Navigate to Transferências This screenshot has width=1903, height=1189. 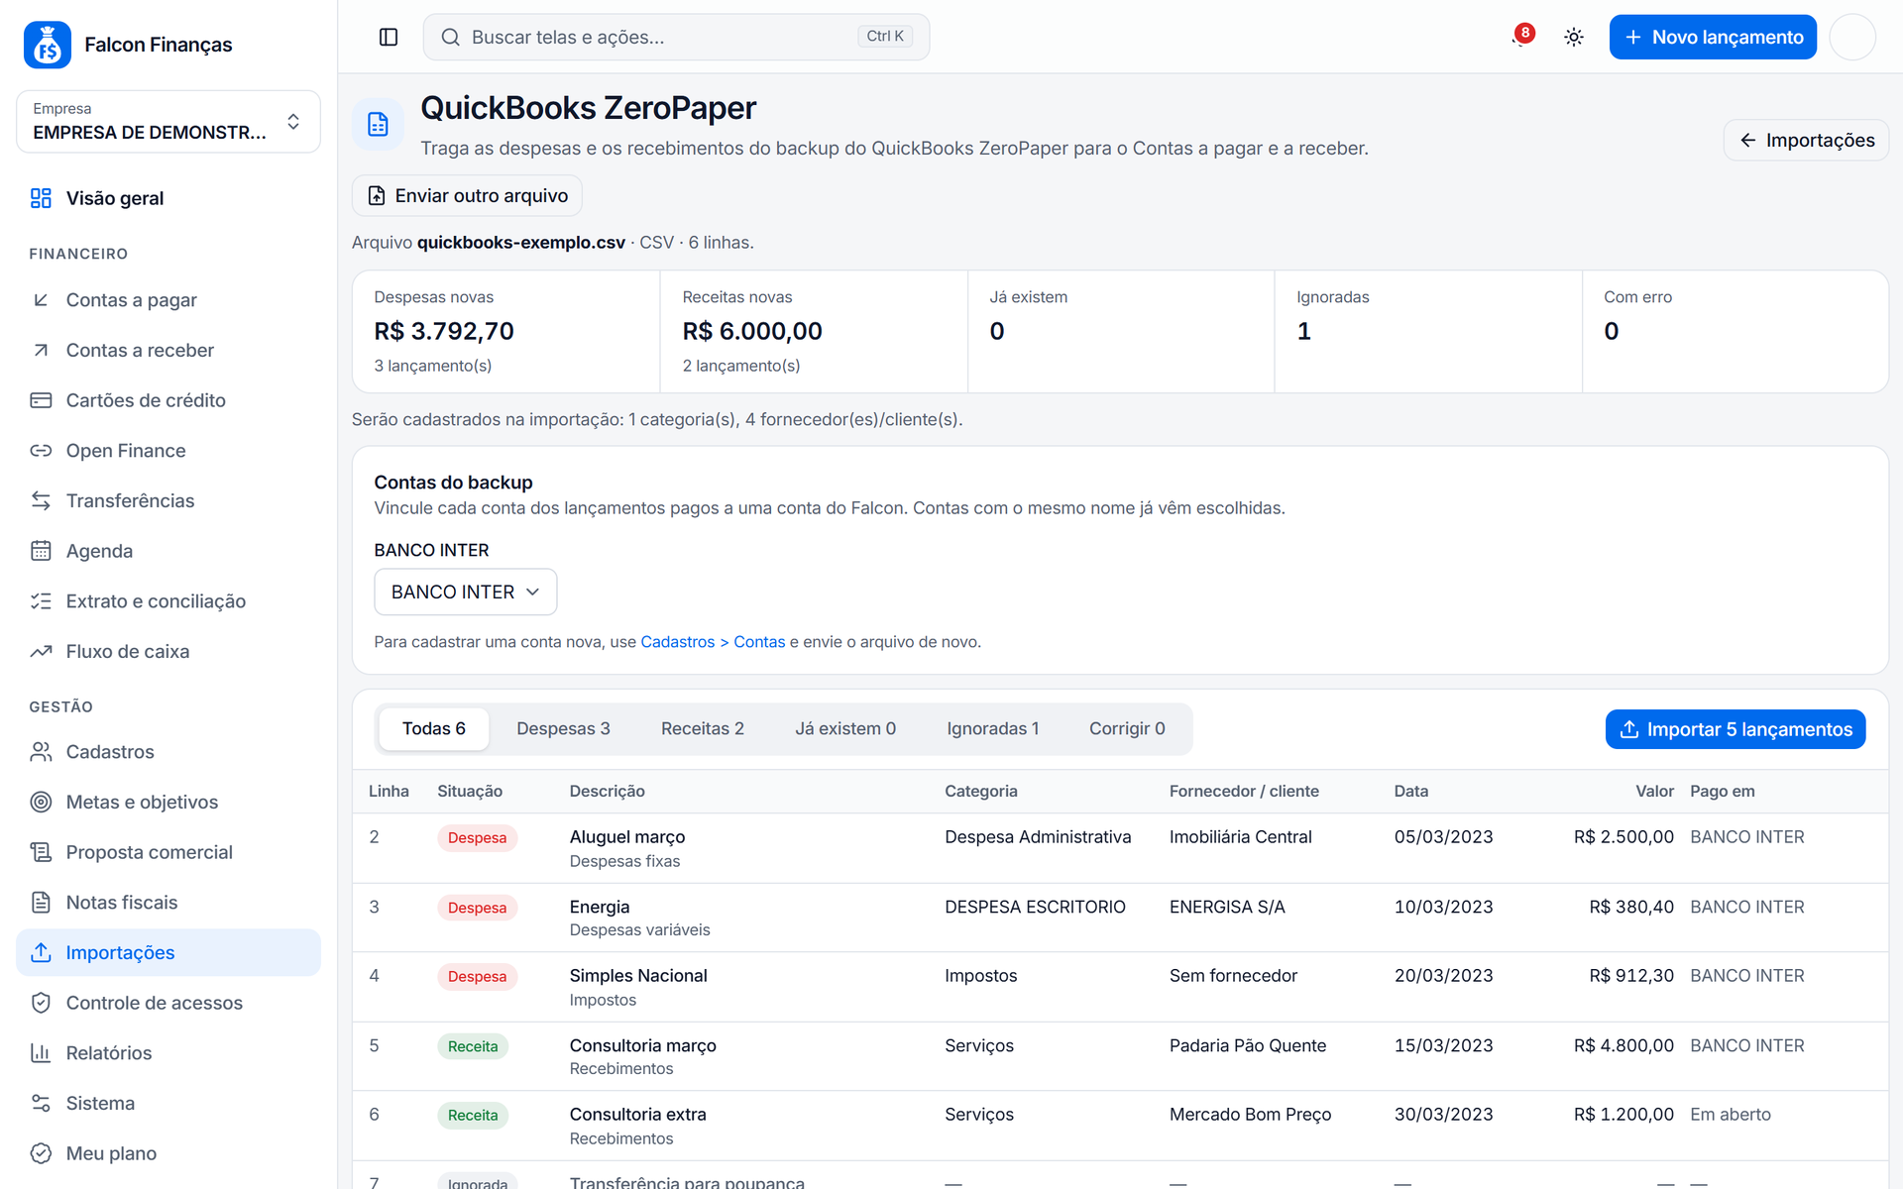[168, 501]
